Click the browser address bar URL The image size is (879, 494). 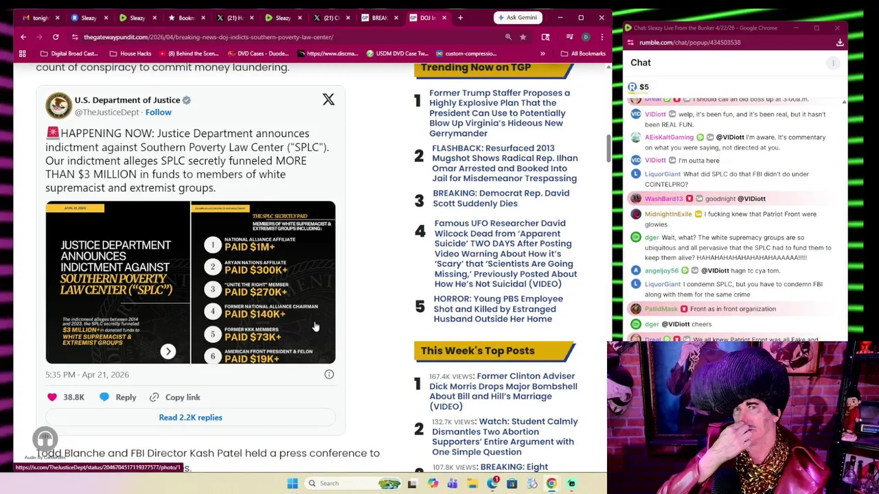pyautogui.click(x=209, y=37)
